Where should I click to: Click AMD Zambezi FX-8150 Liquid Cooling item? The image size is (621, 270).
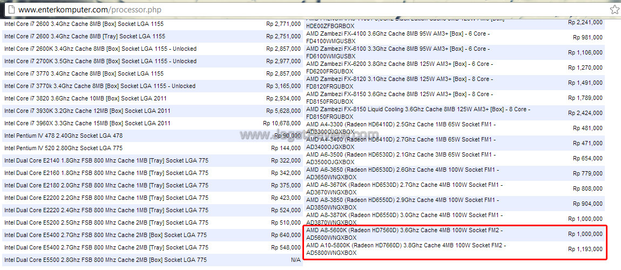tap(418, 112)
